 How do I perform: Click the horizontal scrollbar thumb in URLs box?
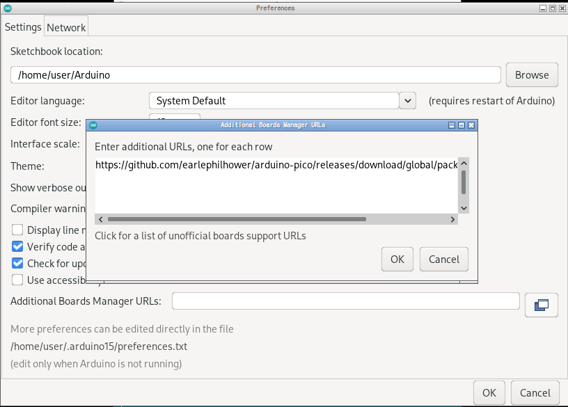pos(237,219)
